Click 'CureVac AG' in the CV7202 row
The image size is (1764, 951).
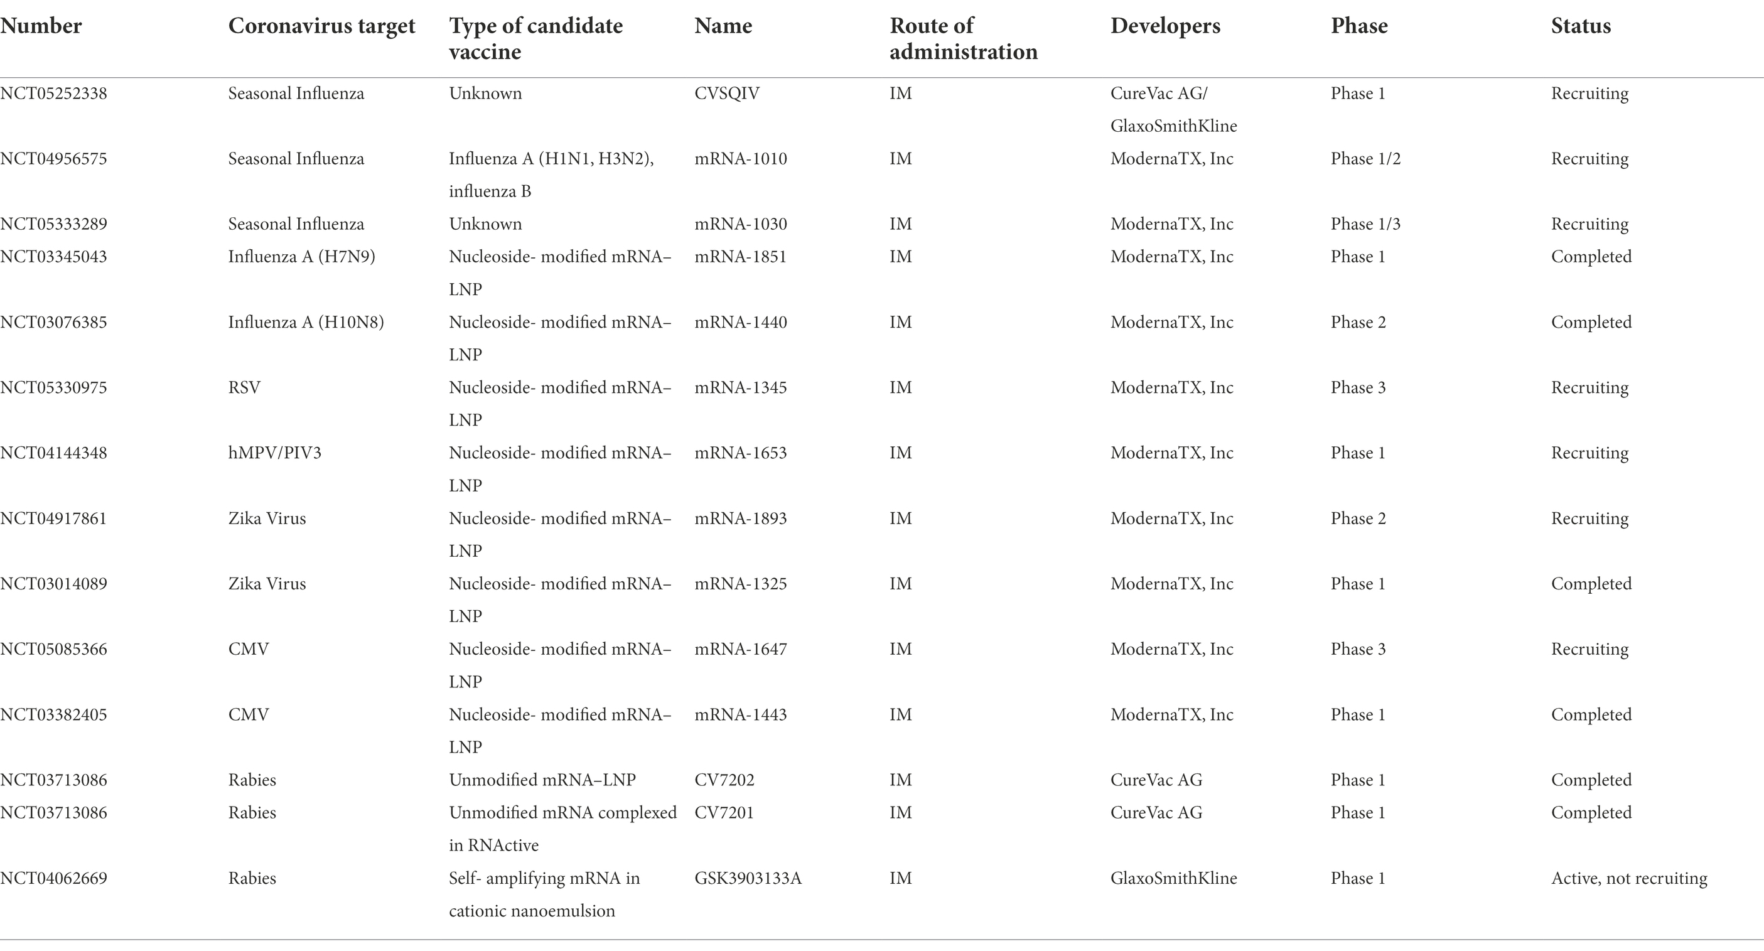1156,780
